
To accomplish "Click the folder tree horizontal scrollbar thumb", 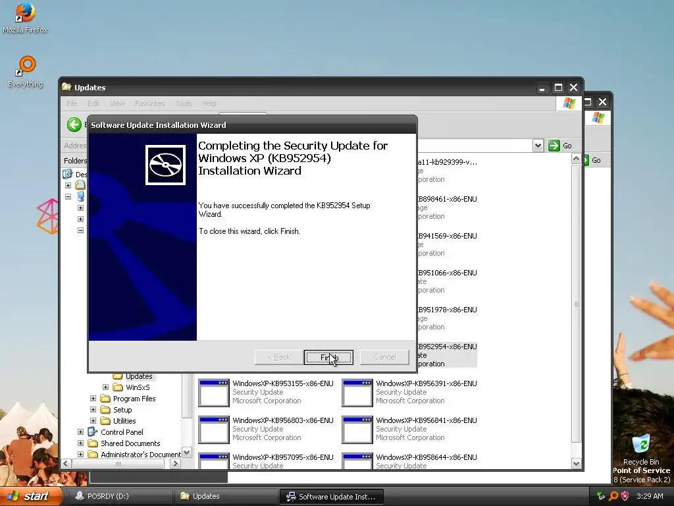I will [118, 463].
